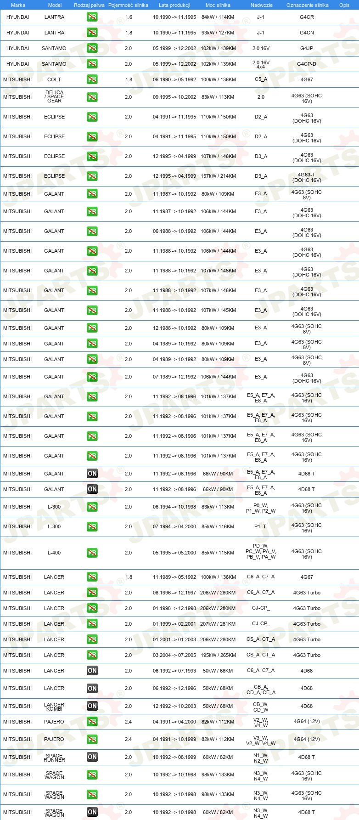
Task: Click model cell L-400
Action: click(54, 553)
